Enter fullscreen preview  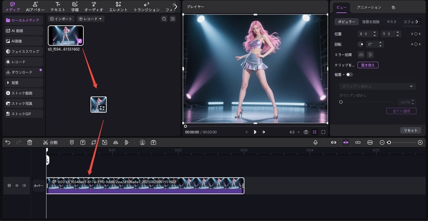pyautogui.click(x=323, y=132)
